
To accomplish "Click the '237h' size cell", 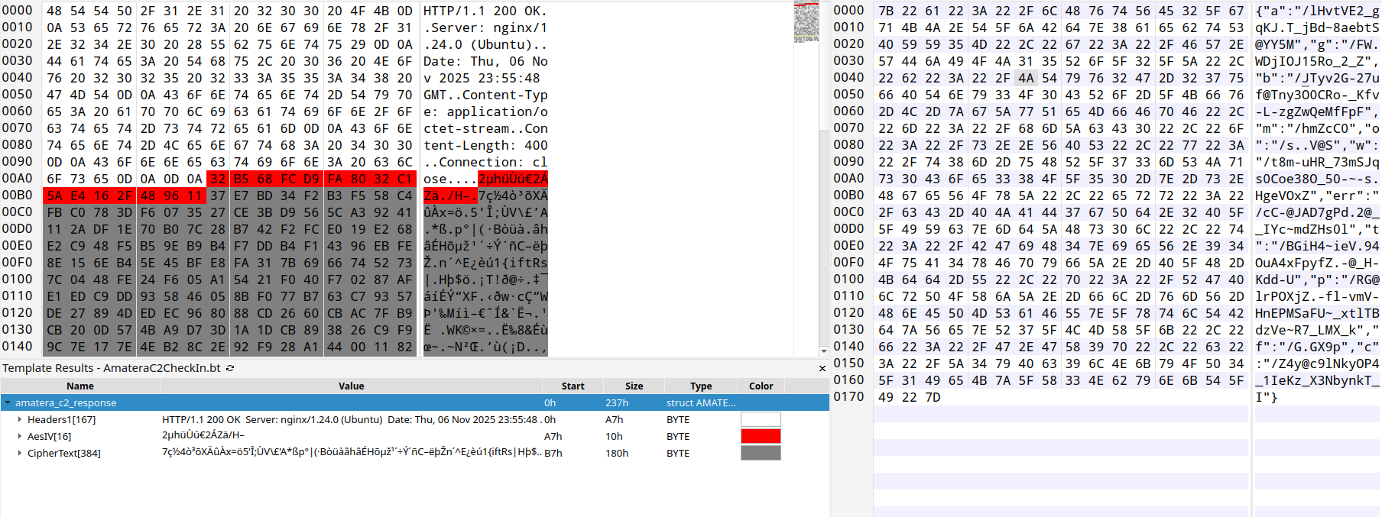I will (616, 402).
